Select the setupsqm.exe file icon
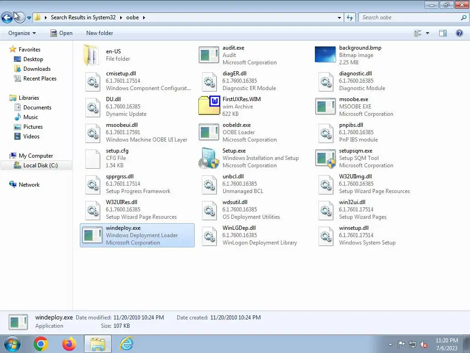The width and height of the screenshot is (470, 353). point(325,158)
